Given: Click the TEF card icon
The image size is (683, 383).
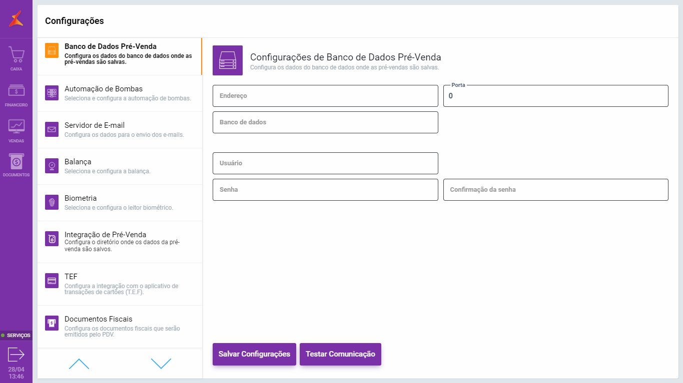Looking at the screenshot, I should point(52,281).
